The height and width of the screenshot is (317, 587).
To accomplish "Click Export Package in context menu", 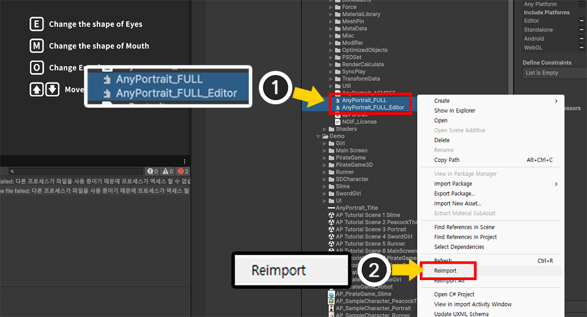I will coord(454,194).
